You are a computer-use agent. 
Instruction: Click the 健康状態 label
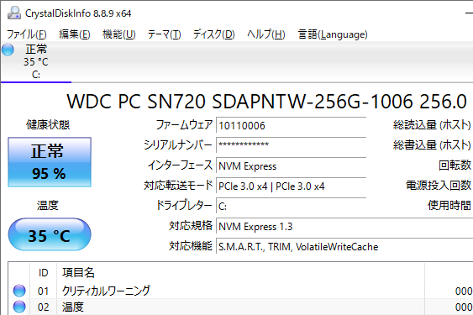[x=48, y=124]
